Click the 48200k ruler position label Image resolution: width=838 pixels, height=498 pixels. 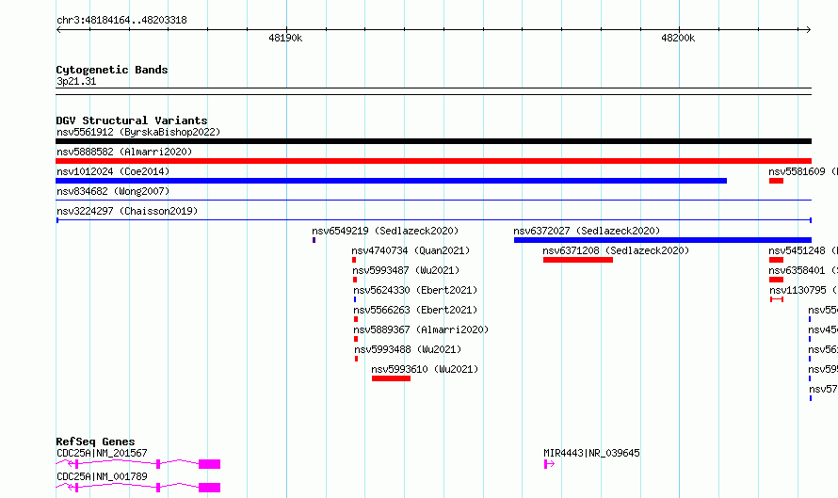tap(678, 38)
